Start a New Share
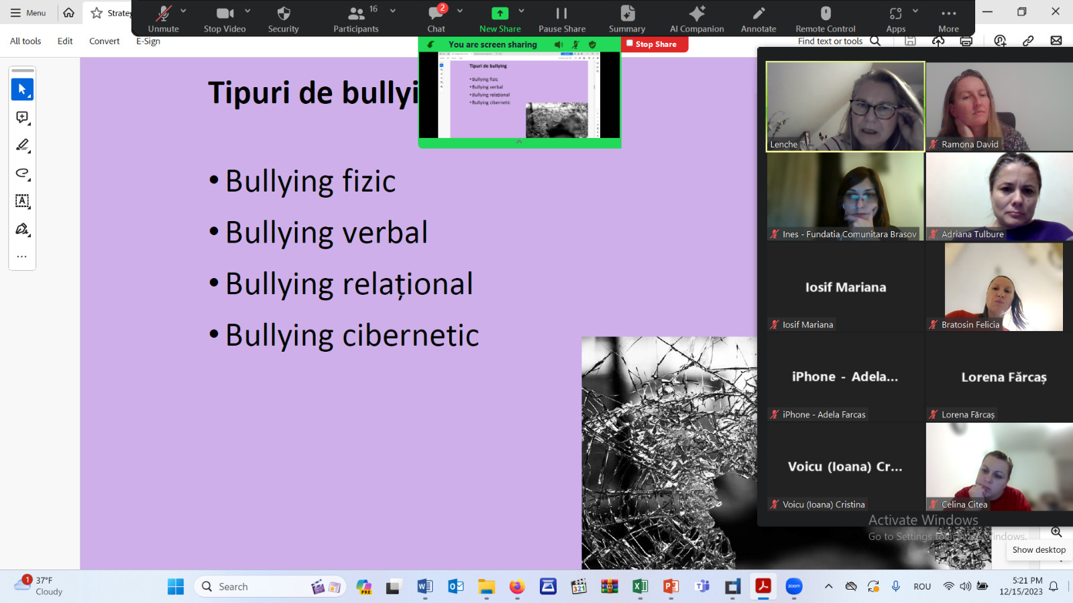Image resolution: width=1073 pixels, height=603 pixels. pos(500,19)
